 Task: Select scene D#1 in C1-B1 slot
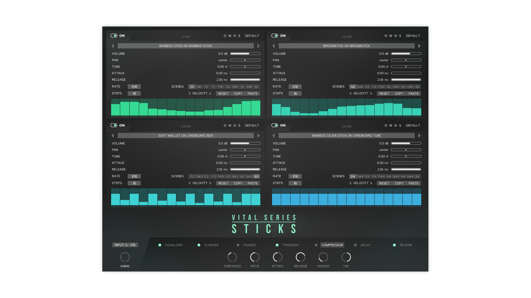[199, 87]
